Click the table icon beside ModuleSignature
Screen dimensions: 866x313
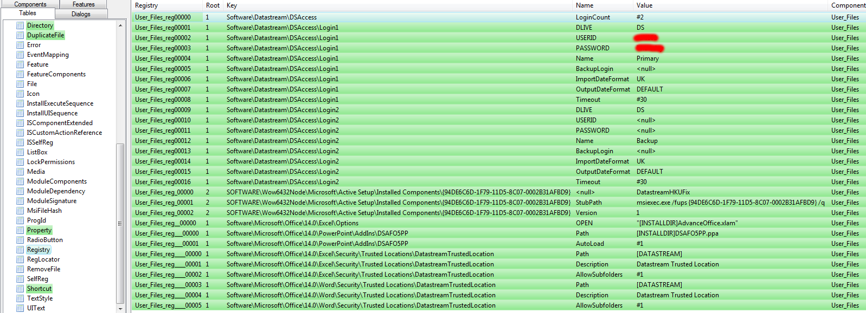20,201
